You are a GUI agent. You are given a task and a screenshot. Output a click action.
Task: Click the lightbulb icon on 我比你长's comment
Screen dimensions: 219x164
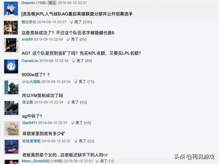point(71,22)
